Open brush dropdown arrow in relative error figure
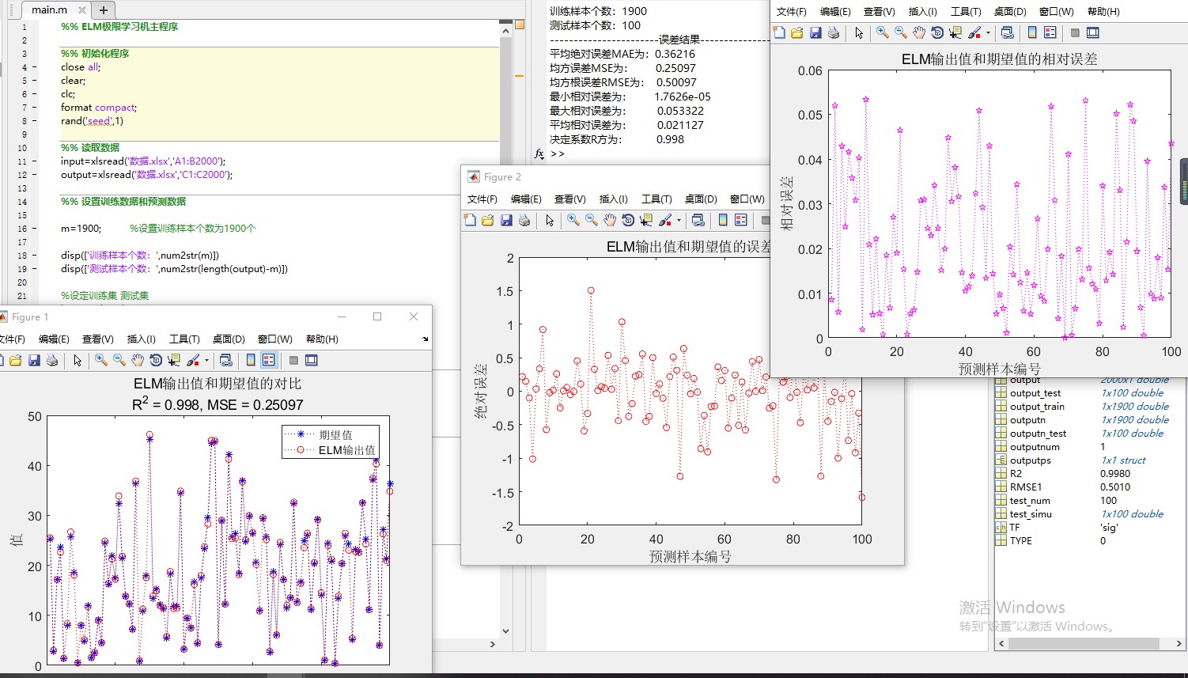The width and height of the screenshot is (1188, 678). (988, 33)
